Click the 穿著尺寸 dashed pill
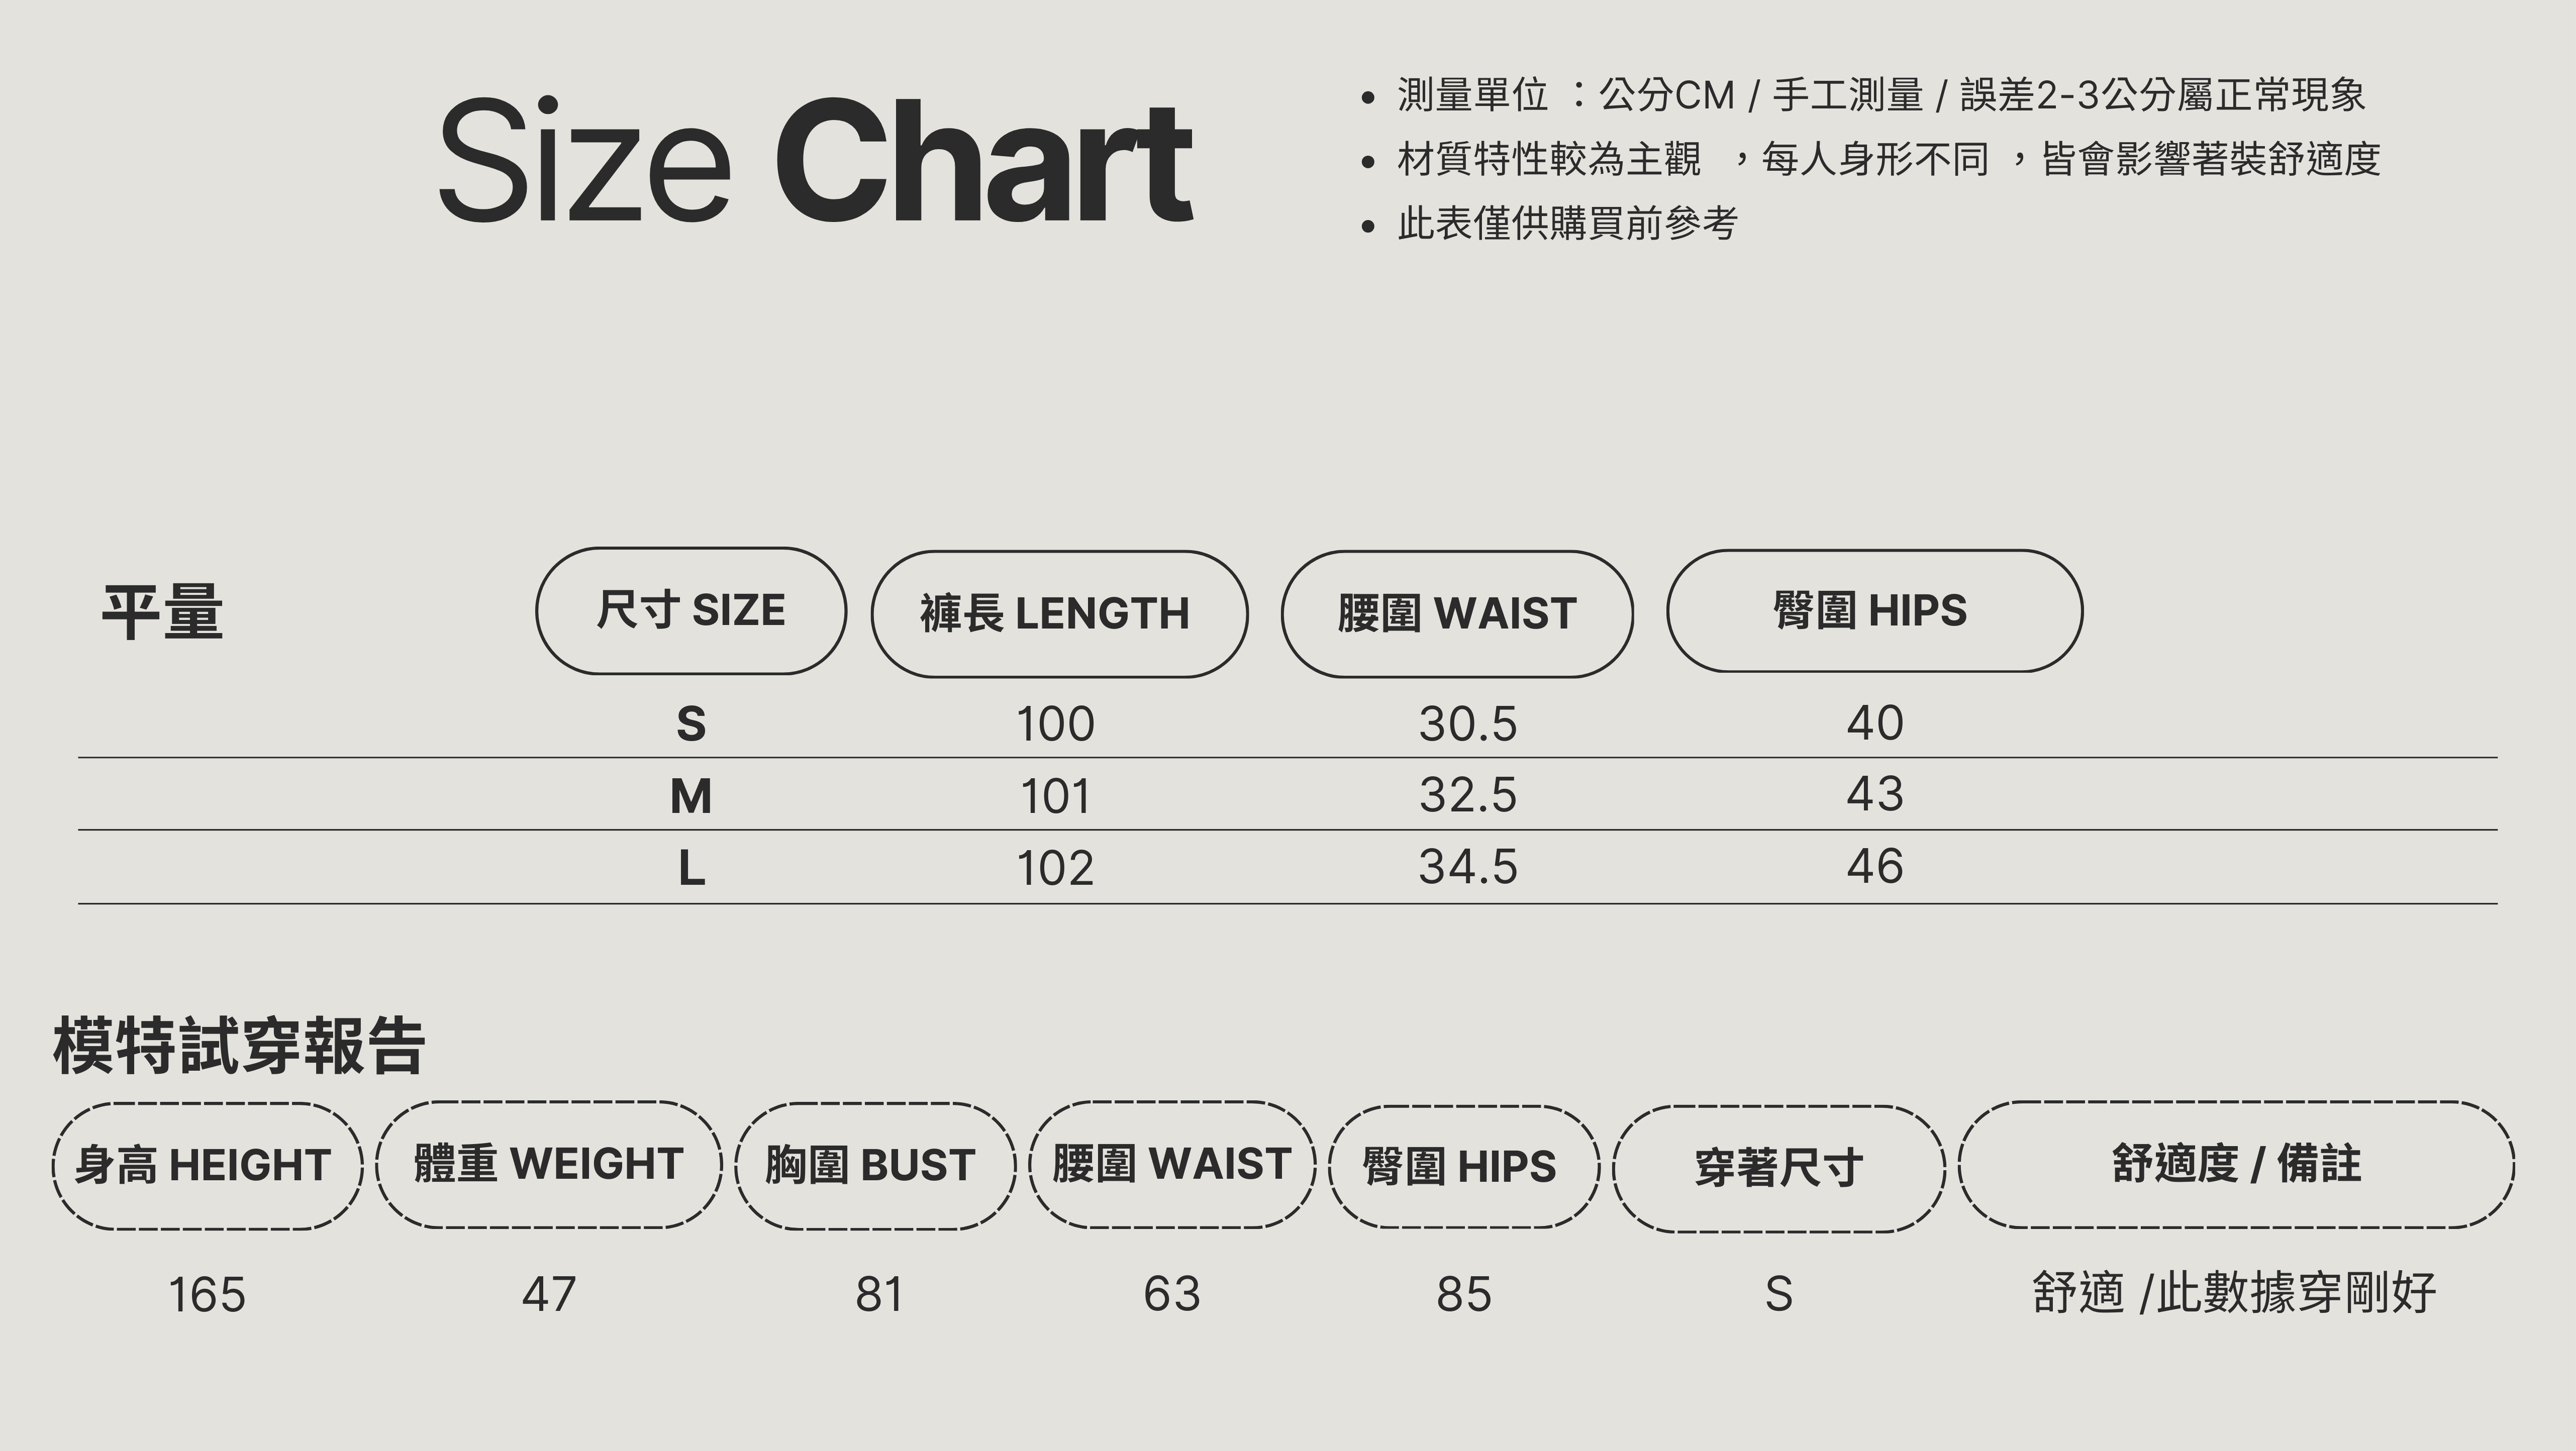 pos(1778,1168)
